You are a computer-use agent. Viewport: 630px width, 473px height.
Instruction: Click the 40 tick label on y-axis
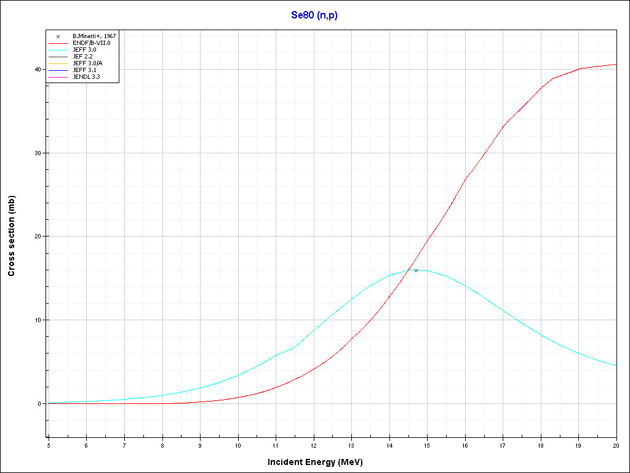[x=38, y=70]
